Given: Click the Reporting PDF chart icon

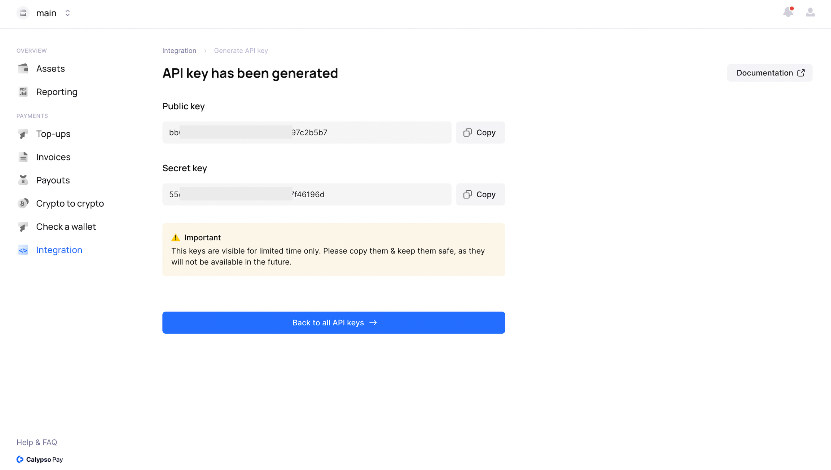Looking at the screenshot, I should pyautogui.click(x=23, y=92).
